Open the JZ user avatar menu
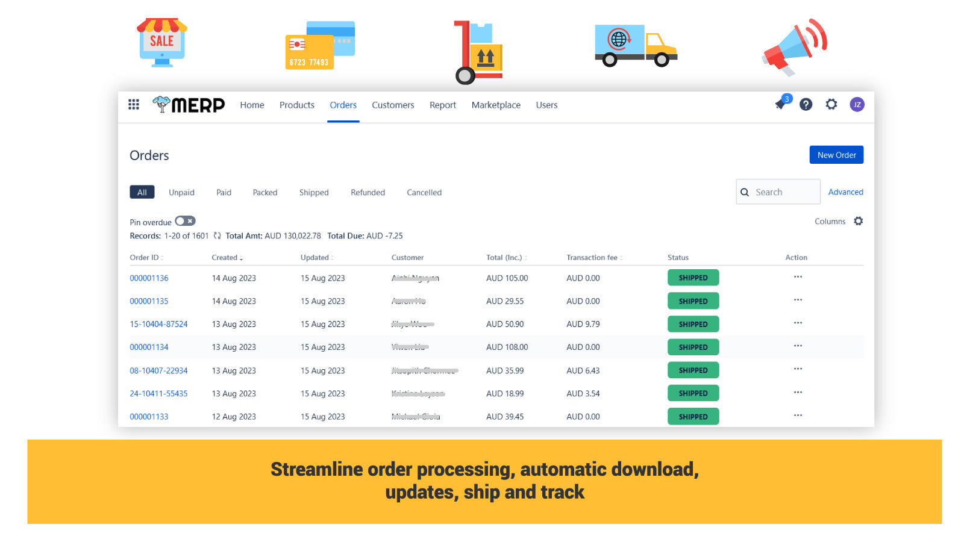 point(857,104)
